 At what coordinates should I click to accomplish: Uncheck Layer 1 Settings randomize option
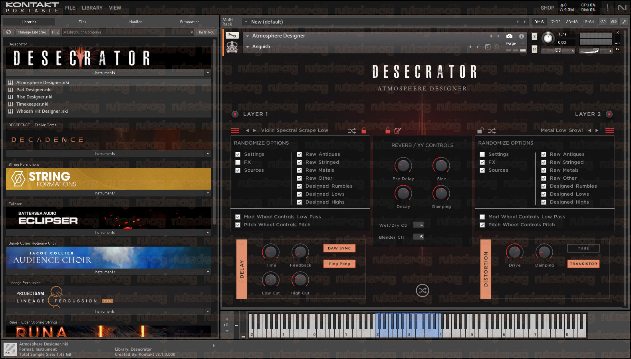click(238, 154)
